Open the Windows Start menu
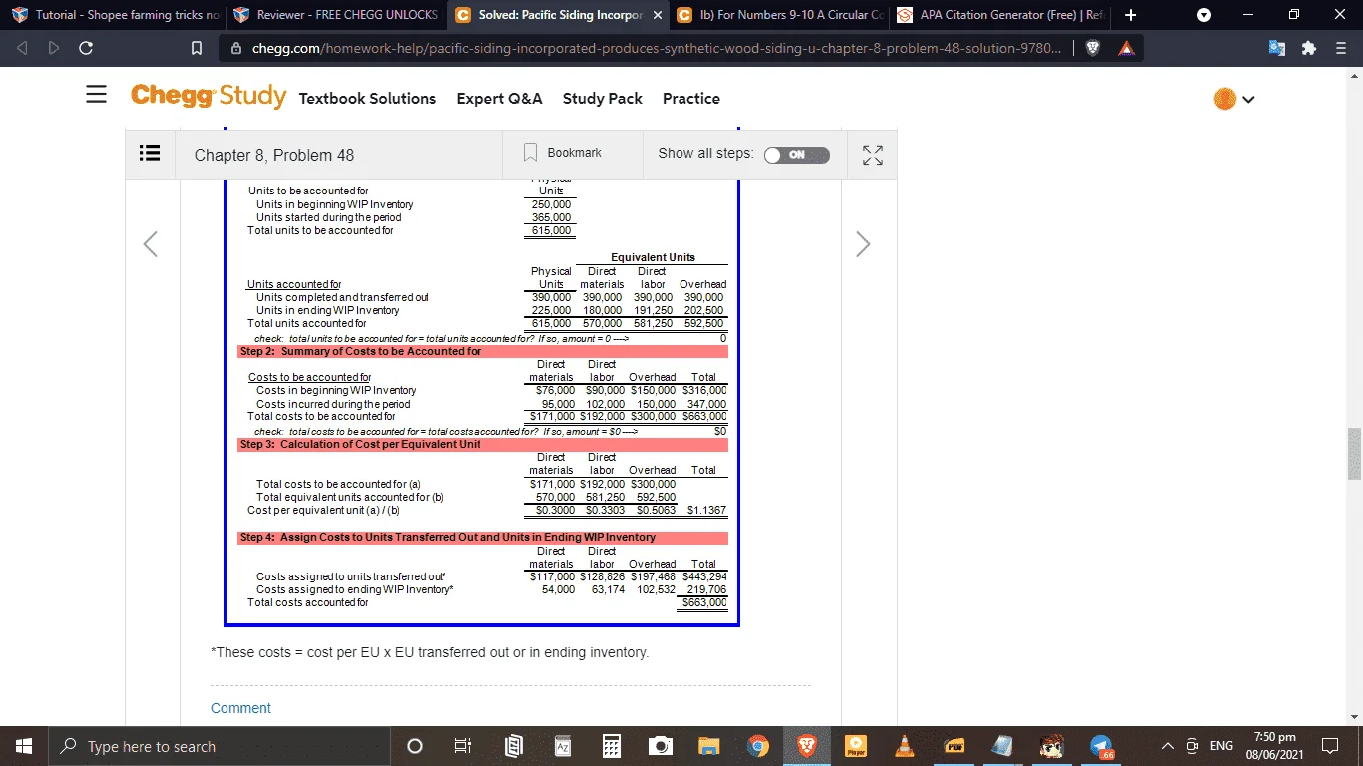 pos(22,746)
